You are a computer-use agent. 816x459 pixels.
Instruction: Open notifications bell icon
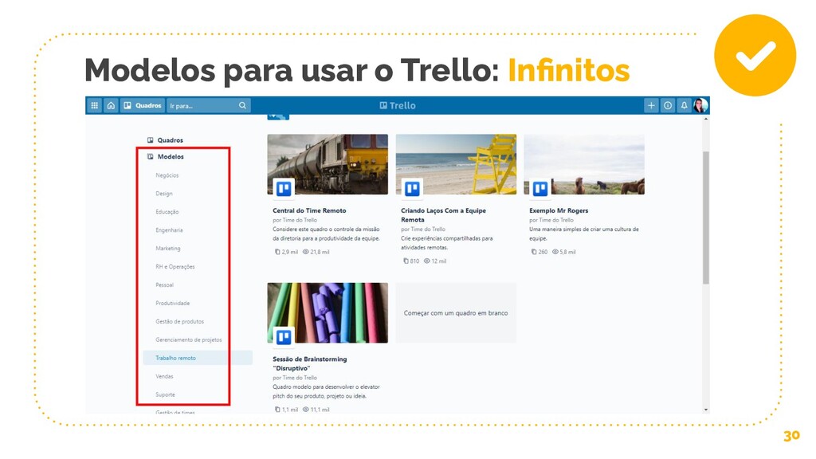click(685, 106)
